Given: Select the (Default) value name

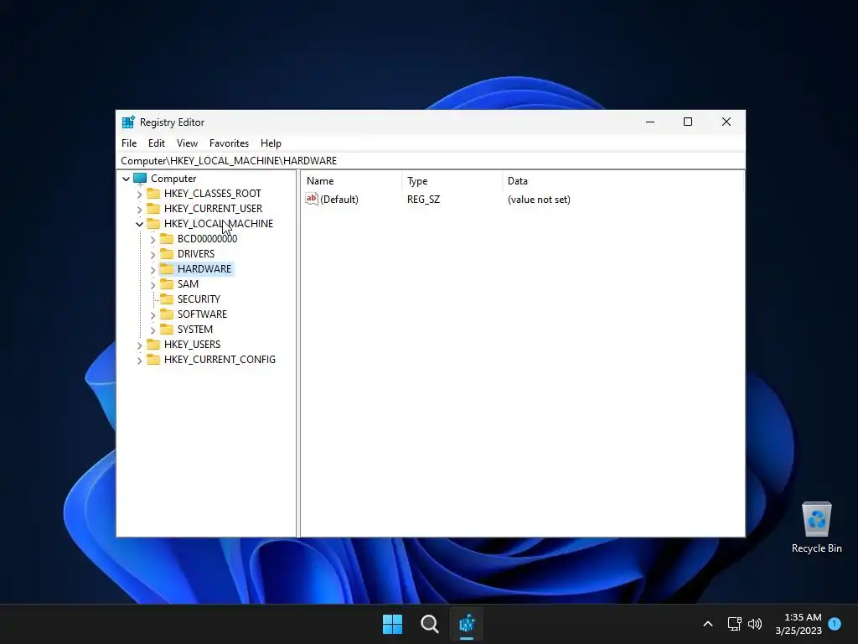Looking at the screenshot, I should (x=339, y=200).
